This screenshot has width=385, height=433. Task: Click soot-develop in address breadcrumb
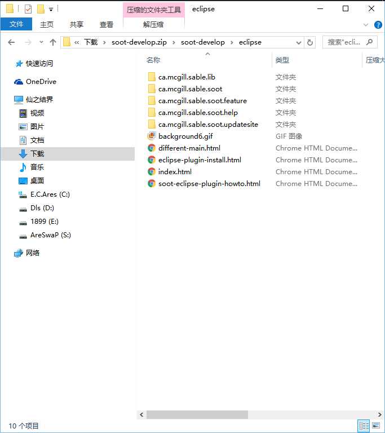203,42
